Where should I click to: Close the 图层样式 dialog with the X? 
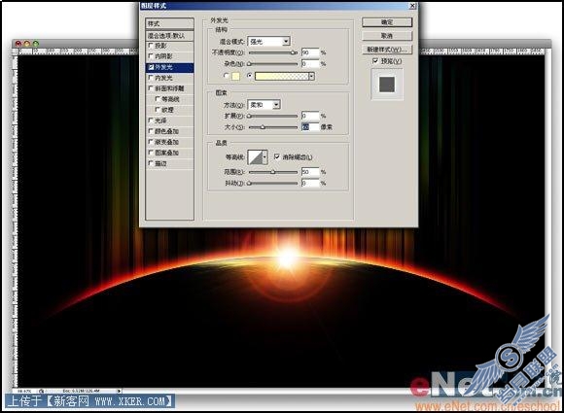pyautogui.click(x=413, y=6)
